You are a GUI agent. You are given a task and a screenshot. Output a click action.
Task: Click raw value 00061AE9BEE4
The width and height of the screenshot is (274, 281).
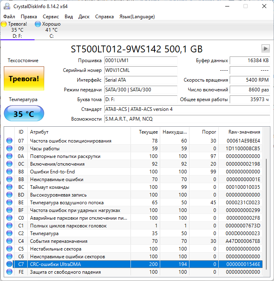point(243,140)
